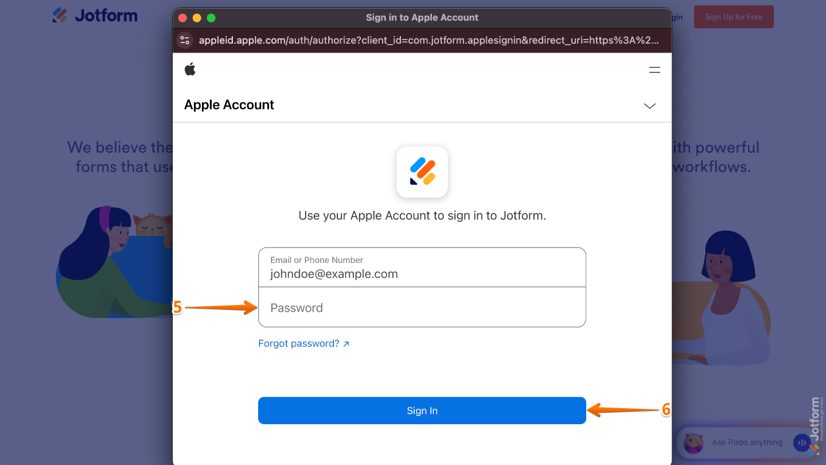The image size is (826, 465).
Task: Click the Password field
Action: click(x=422, y=308)
